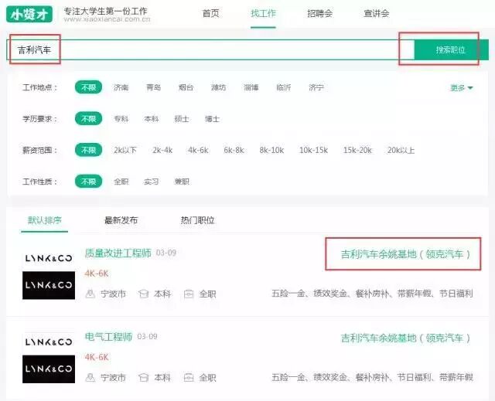This screenshot has height=401, width=495.
Task: Click benefits text of 质量改进工程师 listing
Action: (372, 294)
